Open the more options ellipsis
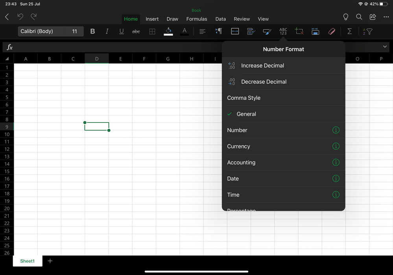Viewport: 393px width, 275px height. click(386, 17)
